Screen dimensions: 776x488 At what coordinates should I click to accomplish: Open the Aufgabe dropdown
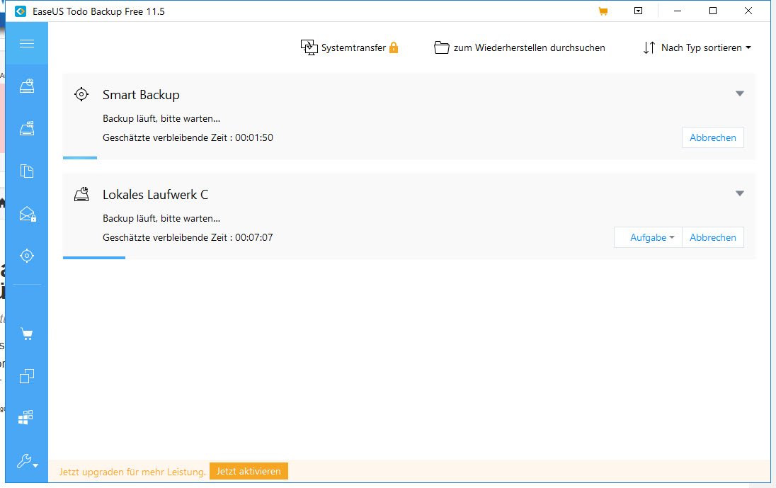tap(649, 237)
